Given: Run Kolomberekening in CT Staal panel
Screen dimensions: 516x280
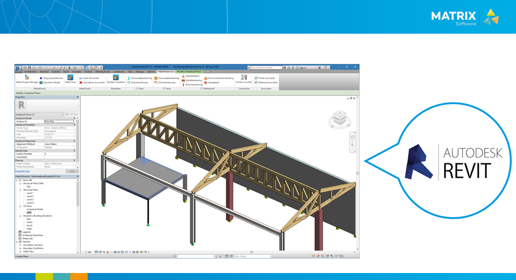Looking at the screenshot, I should 138,83.
